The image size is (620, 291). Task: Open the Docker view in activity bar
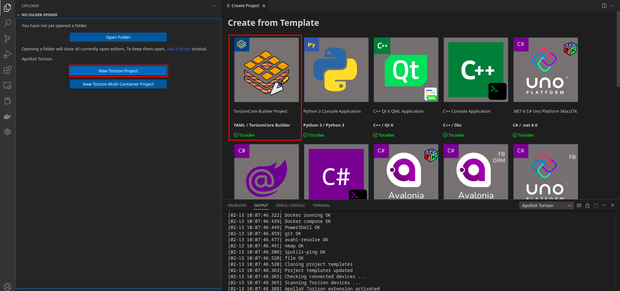click(7, 116)
